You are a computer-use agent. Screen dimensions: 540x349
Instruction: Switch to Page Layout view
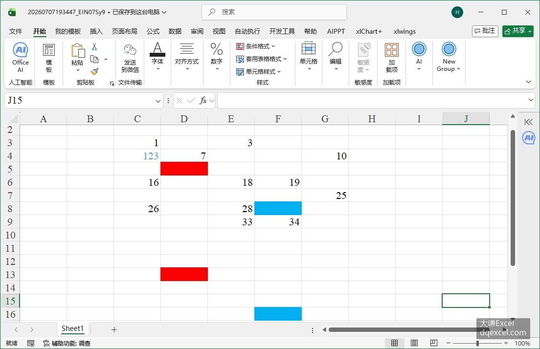coord(414,343)
